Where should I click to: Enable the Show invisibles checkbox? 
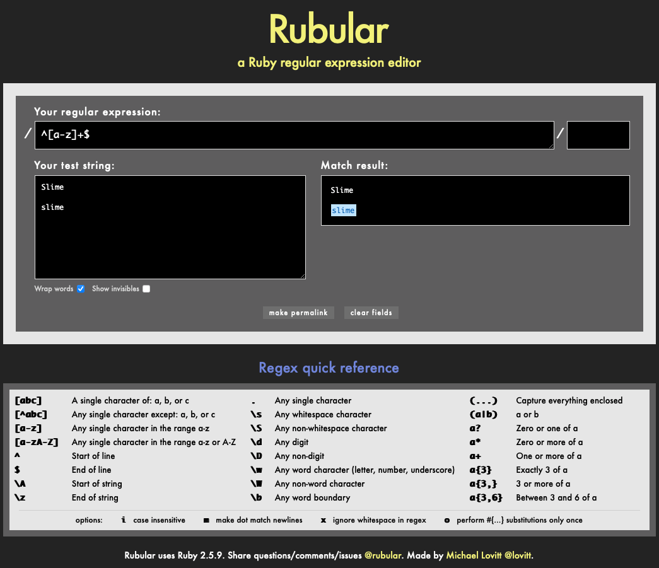coord(146,289)
